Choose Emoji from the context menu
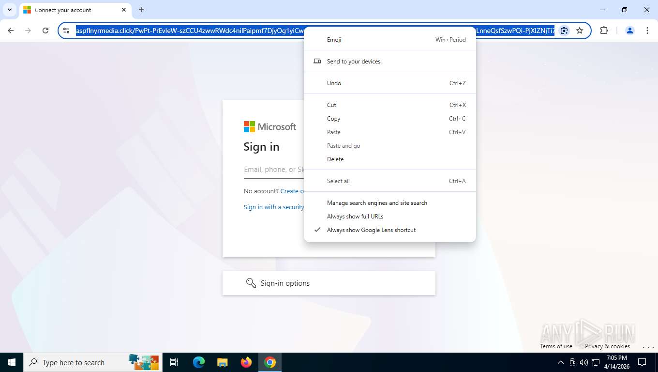This screenshot has width=658, height=372. [390, 40]
